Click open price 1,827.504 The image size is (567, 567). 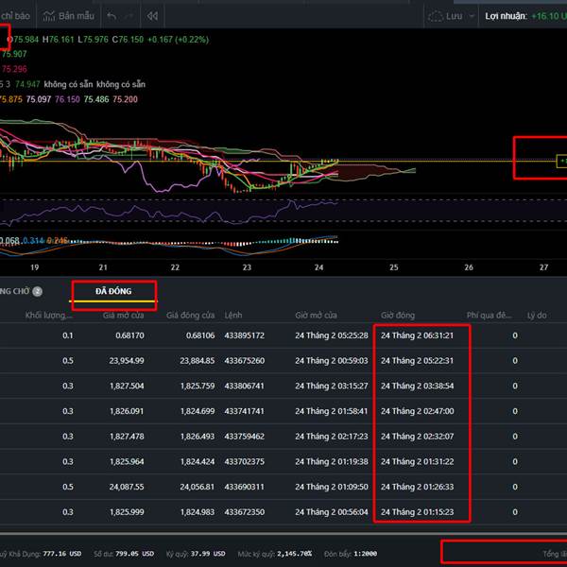pyautogui.click(x=127, y=386)
